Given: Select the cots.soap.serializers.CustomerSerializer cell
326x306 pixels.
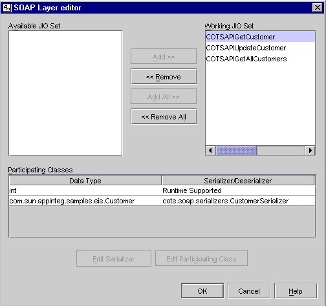Looking at the screenshot, I should point(239,201).
